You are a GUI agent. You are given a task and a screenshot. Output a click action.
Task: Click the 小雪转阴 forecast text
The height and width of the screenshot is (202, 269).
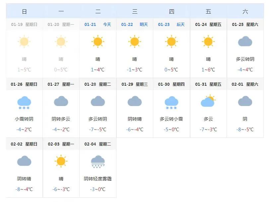[x=24, y=119]
